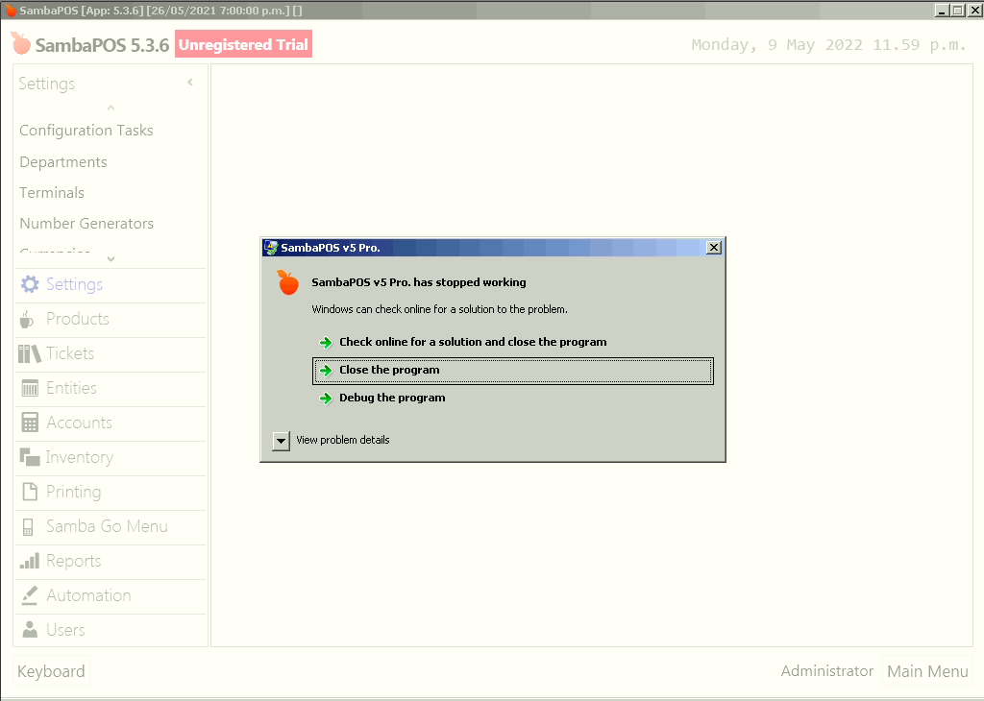Select Configuration Tasks in settings list

click(x=86, y=131)
